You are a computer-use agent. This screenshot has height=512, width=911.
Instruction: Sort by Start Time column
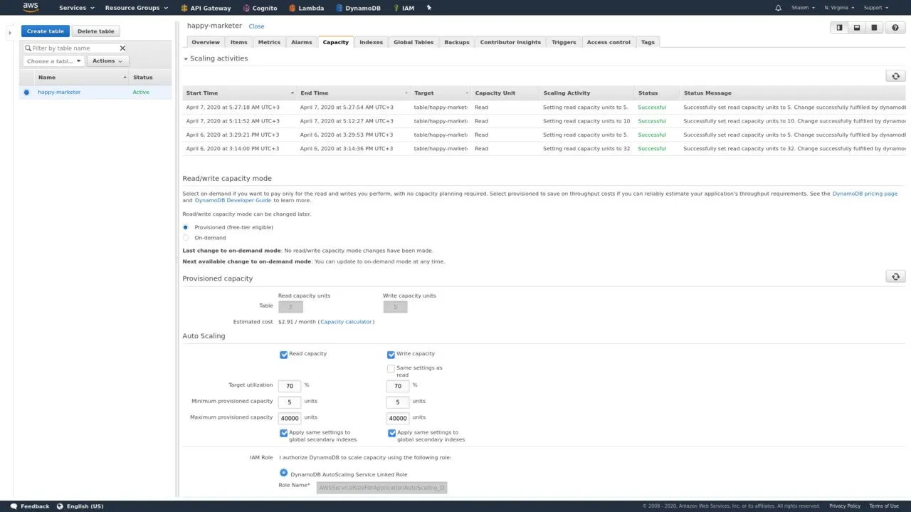pos(239,93)
